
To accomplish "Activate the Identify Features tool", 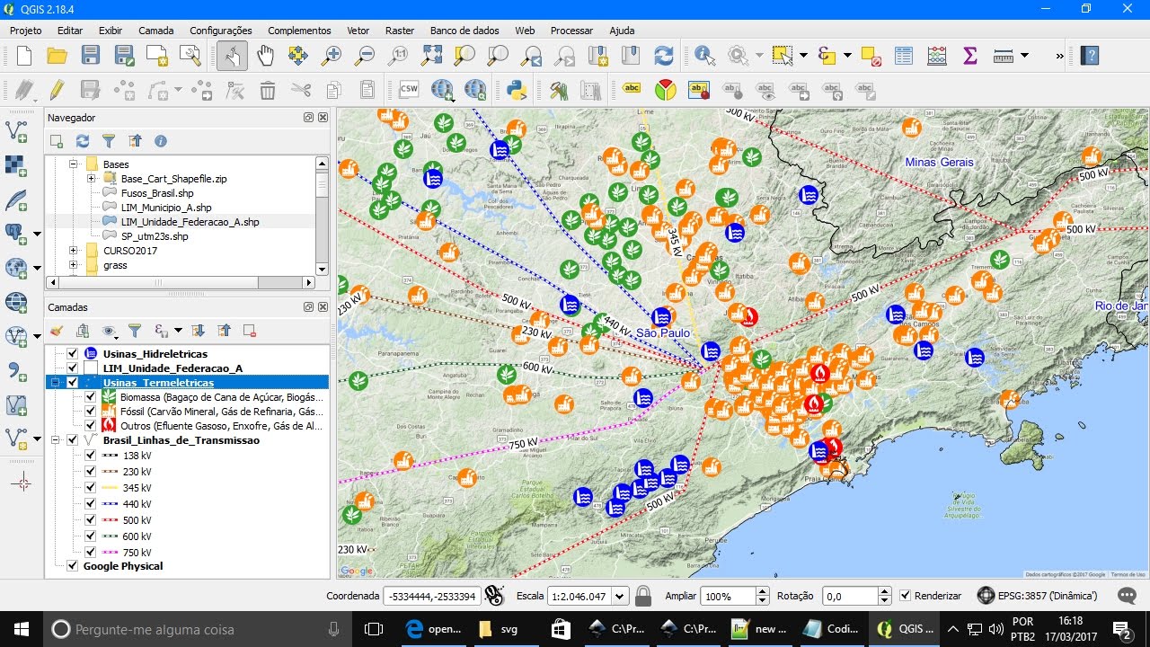I will tap(705, 56).
